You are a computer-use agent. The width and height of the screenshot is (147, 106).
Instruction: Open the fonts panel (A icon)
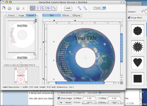click(23, 8)
